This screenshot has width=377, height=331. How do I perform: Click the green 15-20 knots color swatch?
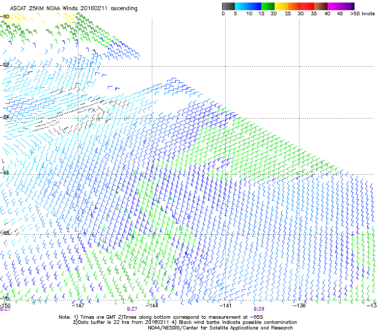coord(268,6)
